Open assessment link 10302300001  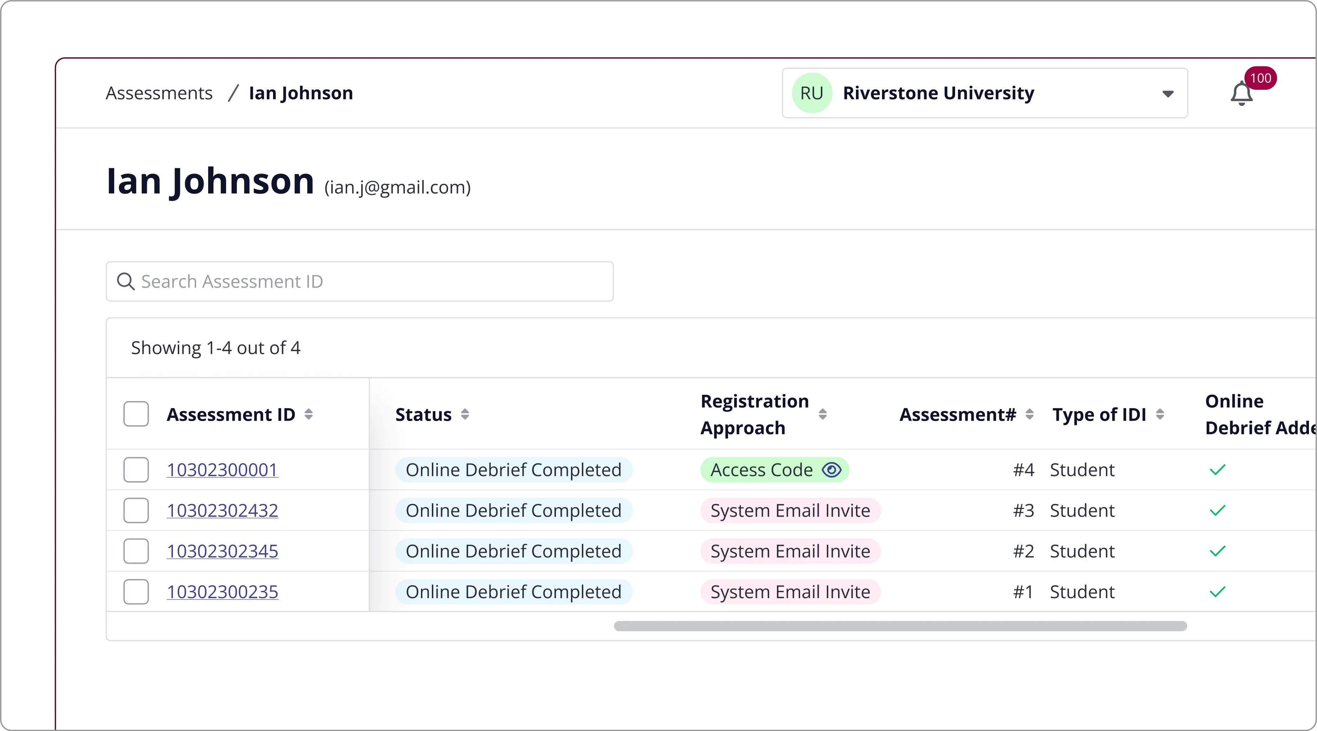tap(222, 470)
